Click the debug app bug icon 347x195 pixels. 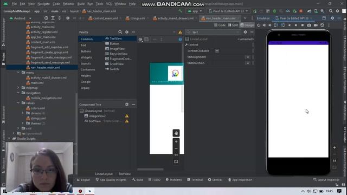275,11
